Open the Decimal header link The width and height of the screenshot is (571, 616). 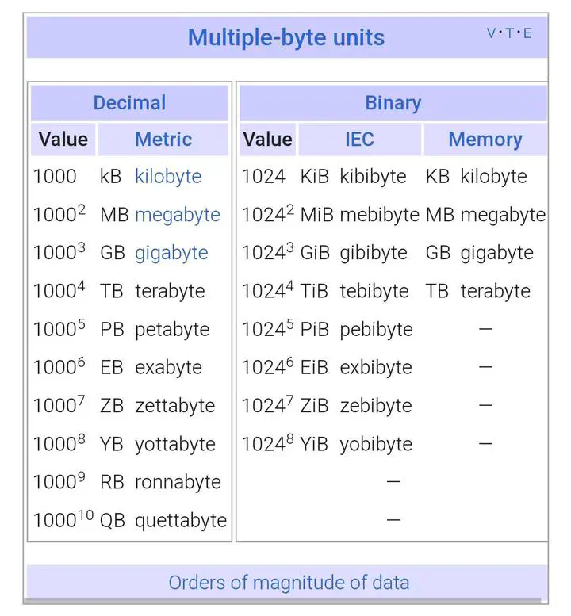pos(129,103)
